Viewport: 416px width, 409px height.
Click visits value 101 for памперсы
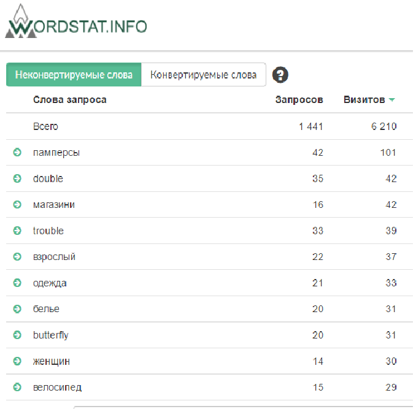(388, 153)
